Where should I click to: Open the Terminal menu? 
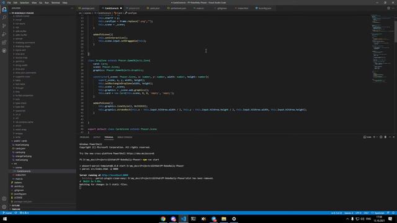tap(55, 2)
